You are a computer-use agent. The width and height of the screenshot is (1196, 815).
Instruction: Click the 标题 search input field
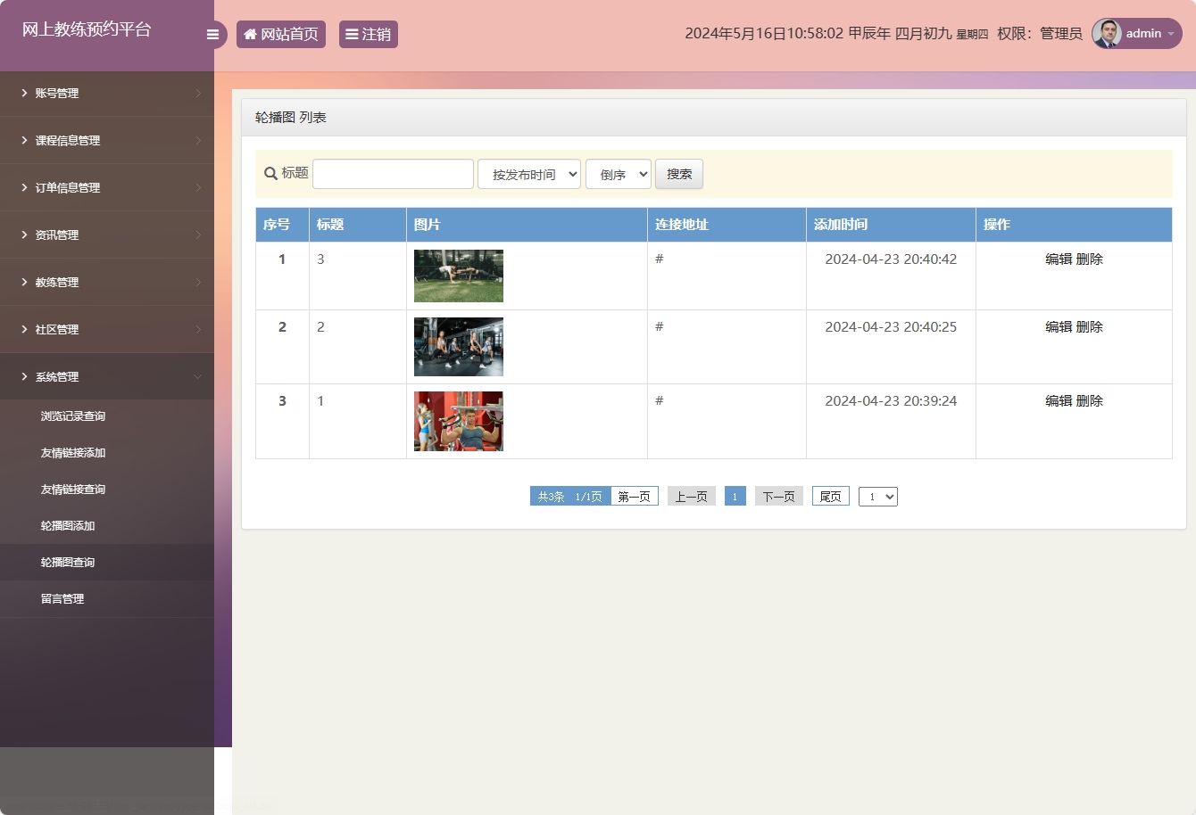click(x=393, y=175)
